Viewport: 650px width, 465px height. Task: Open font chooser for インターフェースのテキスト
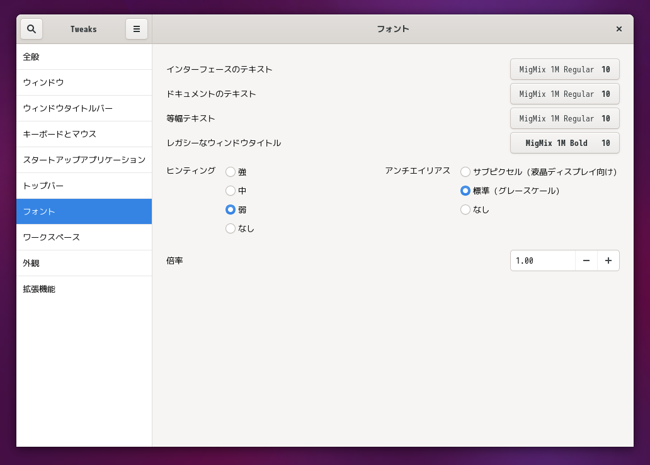[564, 69]
